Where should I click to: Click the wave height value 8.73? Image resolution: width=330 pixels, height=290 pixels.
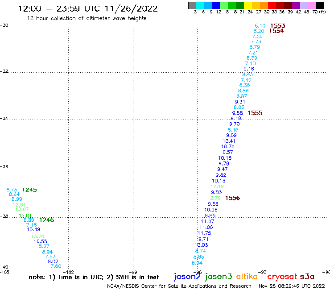pos(12,190)
